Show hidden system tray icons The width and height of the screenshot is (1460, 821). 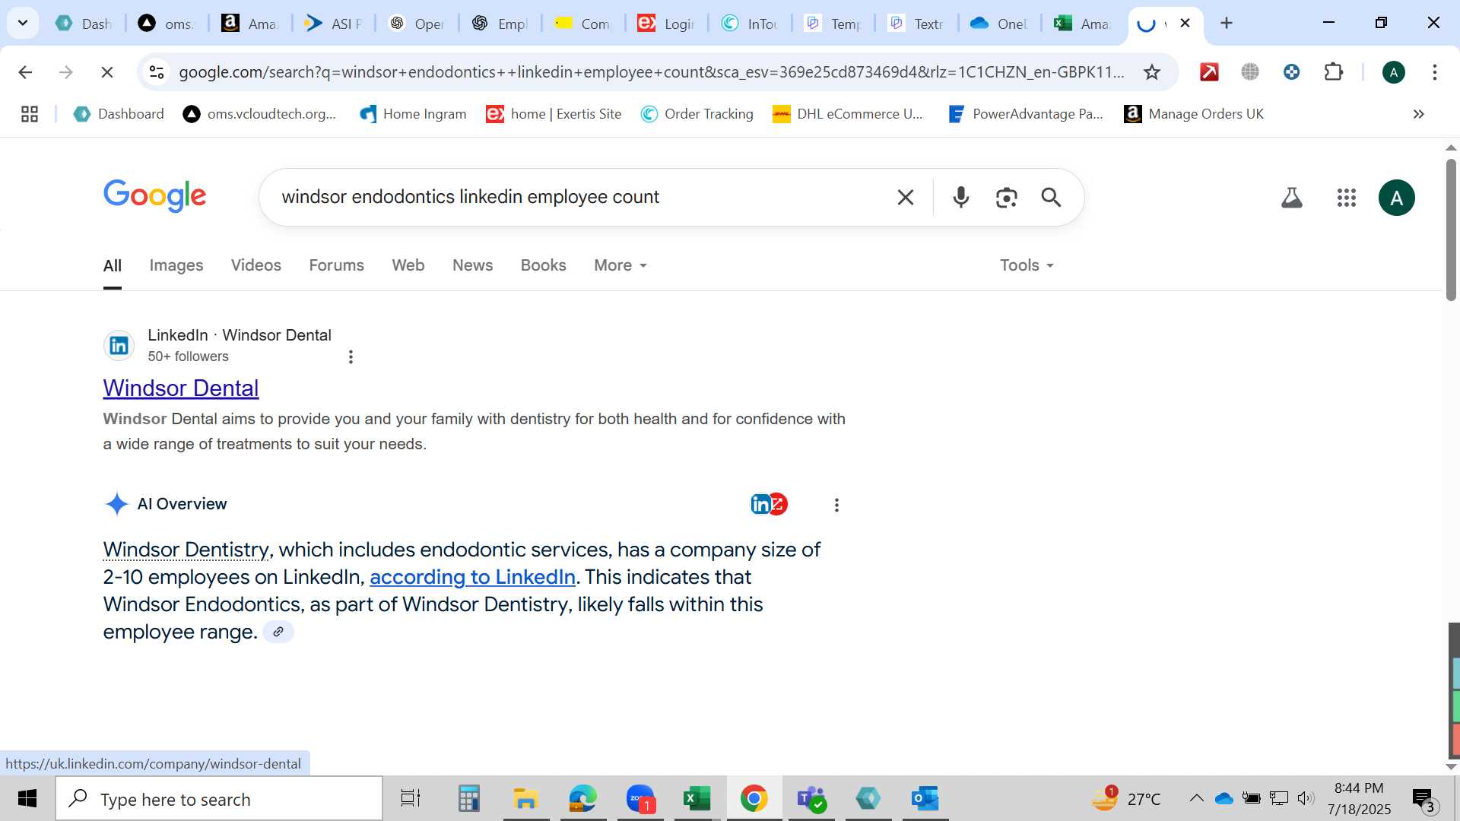tap(1196, 798)
